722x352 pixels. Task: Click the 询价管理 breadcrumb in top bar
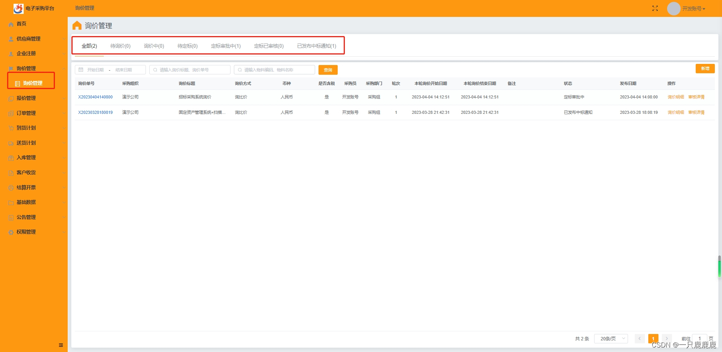point(85,8)
